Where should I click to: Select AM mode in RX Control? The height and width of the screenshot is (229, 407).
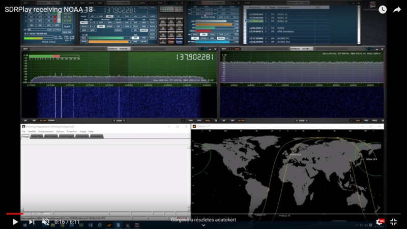coord(93,16)
